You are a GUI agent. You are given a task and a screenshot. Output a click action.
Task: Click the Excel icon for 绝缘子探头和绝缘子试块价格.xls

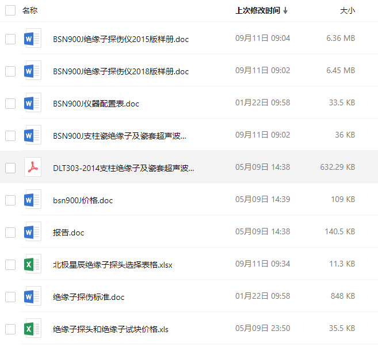click(x=33, y=328)
